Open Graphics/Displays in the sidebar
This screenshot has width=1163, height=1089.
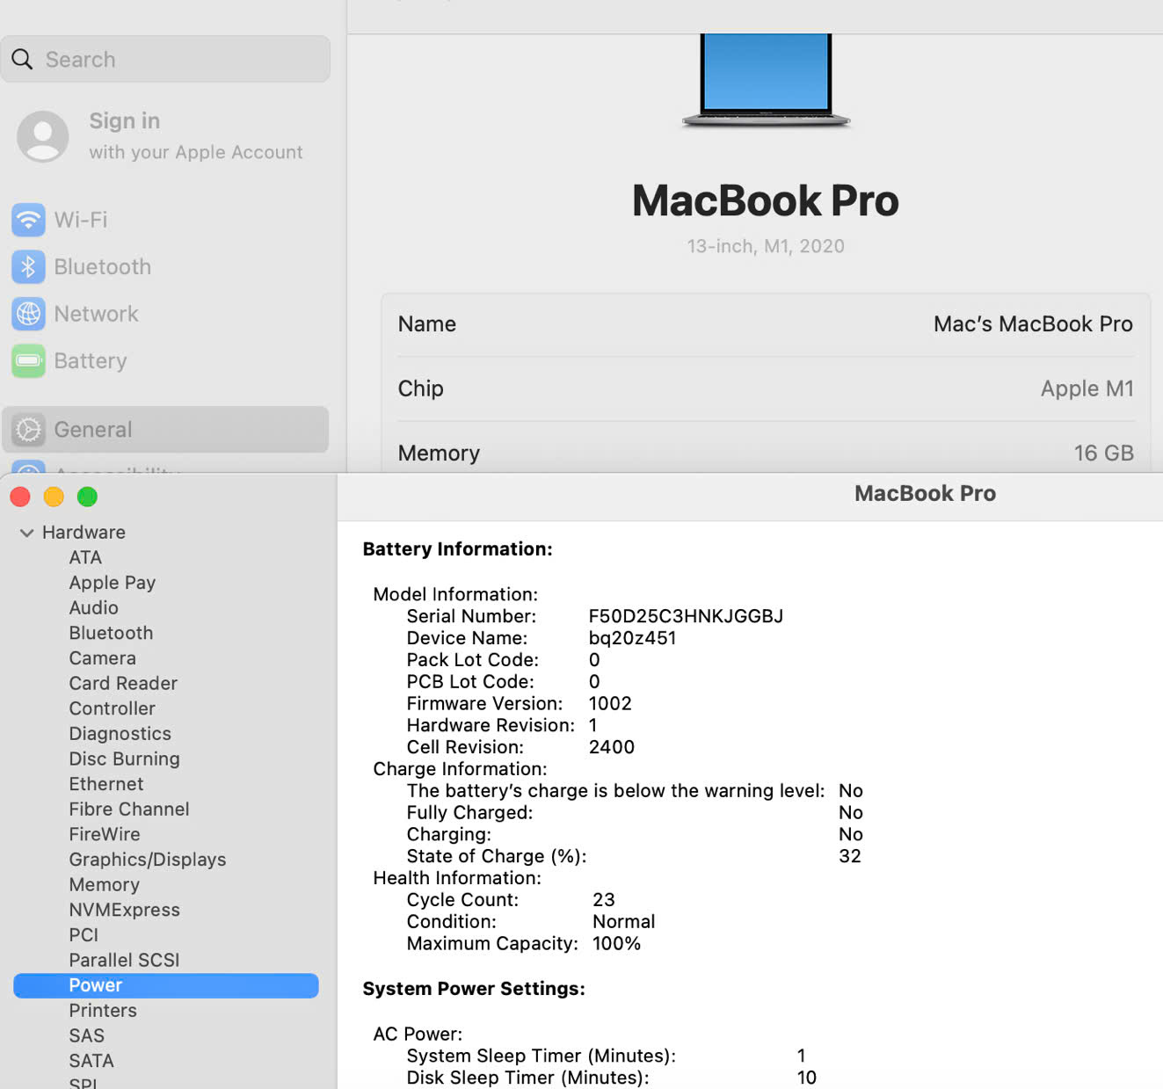(x=148, y=860)
